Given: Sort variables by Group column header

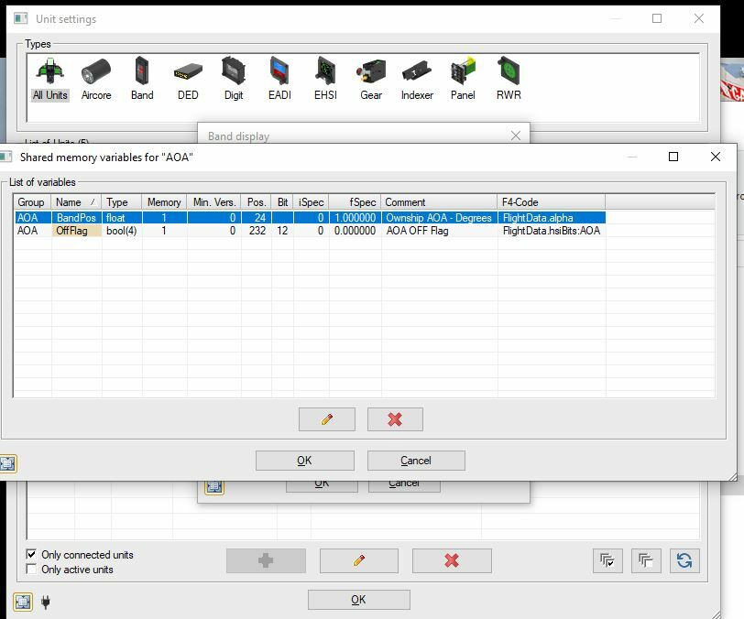Looking at the screenshot, I should [x=32, y=202].
